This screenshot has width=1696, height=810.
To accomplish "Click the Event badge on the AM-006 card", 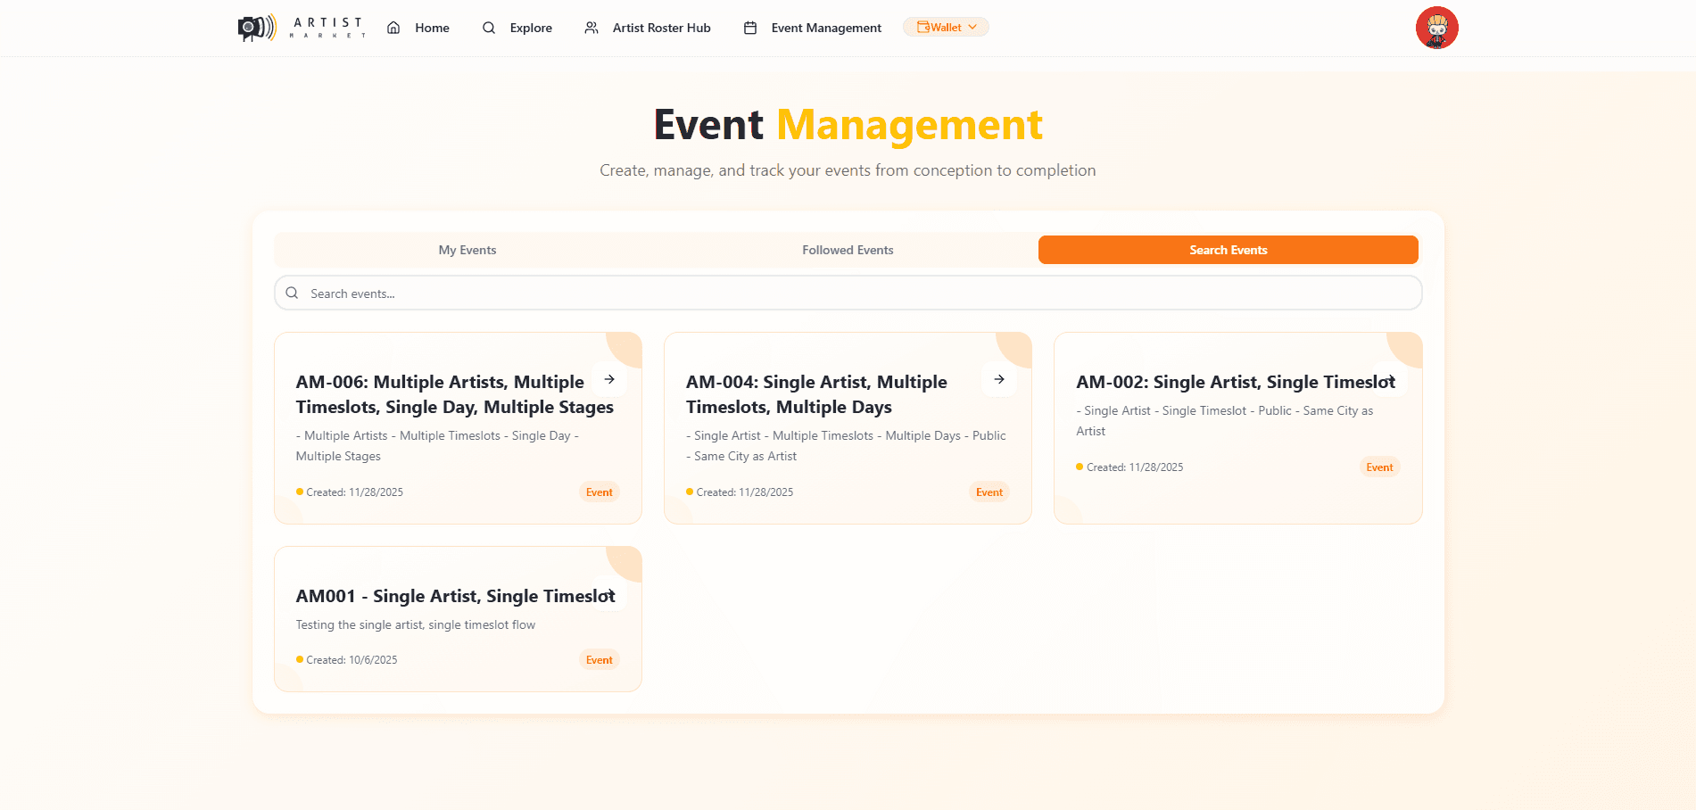I will (x=599, y=492).
